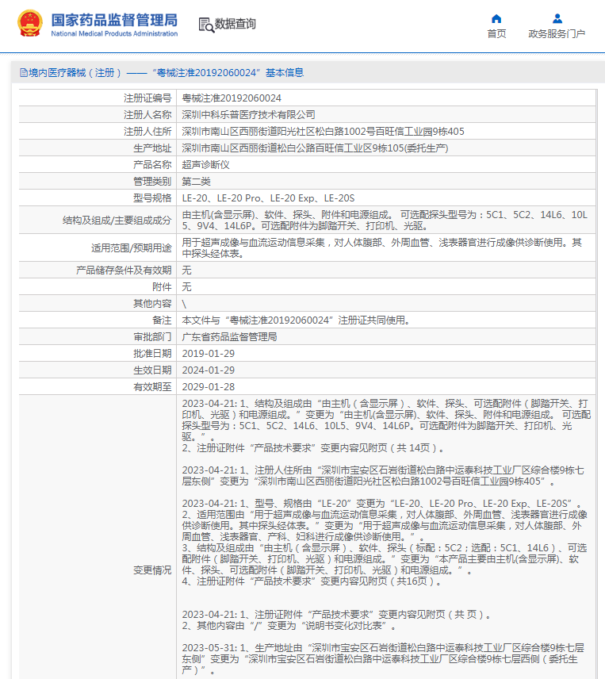Click the 有效期至 value 2029-01-28
The height and width of the screenshot is (679, 605).
coord(209,387)
